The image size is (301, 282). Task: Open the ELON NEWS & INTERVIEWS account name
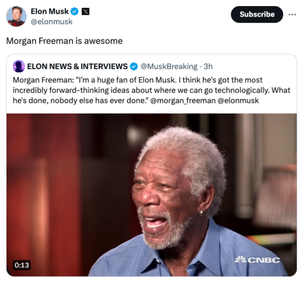pyautogui.click(x=77, y=66)
